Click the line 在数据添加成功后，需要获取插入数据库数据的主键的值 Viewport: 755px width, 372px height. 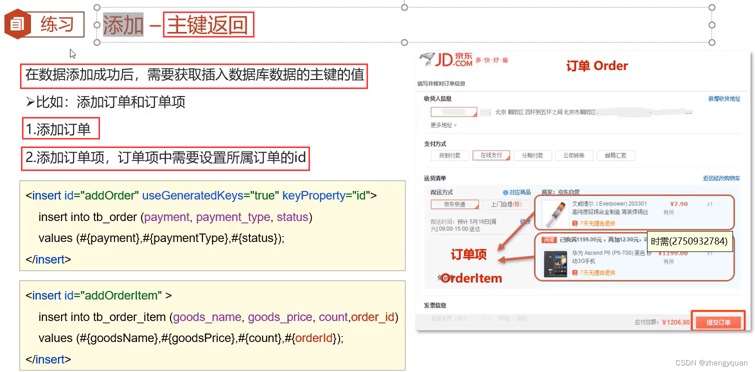pos(194,76)
